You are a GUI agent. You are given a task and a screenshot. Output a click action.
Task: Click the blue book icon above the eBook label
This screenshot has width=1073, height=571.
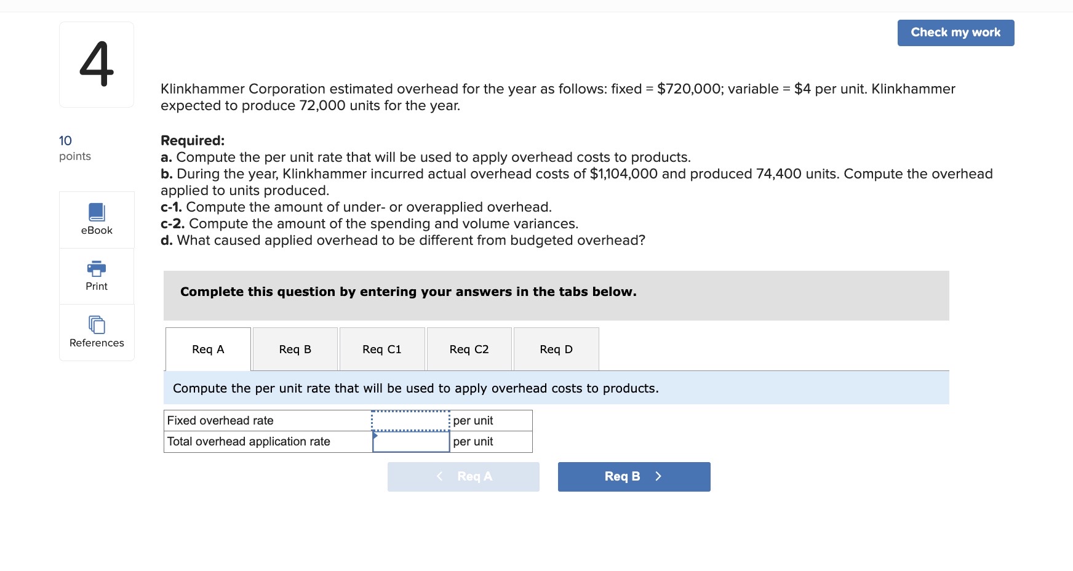(x=96, y=212)
